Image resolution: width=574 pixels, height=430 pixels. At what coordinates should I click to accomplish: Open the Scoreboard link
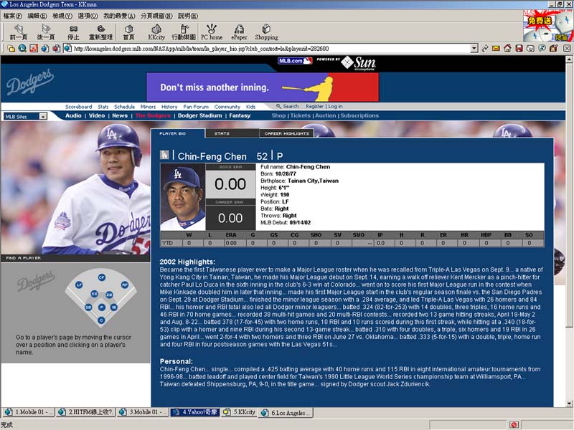click(x=78, y=107)
